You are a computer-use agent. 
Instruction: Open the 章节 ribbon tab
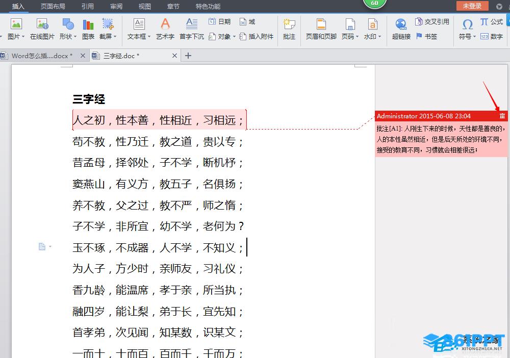(173, 6)
